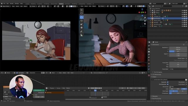Image resolution: width=188 pixels, height=106 pixels.
Task: Click the Blender logo menu icon
Action: click(2, 4)
